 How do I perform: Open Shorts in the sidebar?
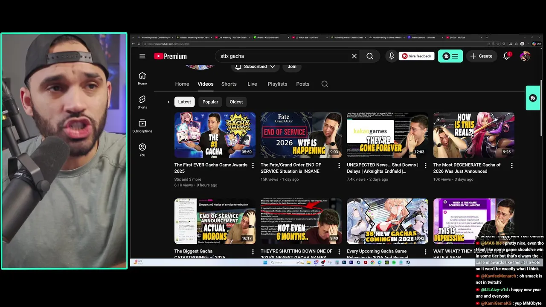point(142,102)
